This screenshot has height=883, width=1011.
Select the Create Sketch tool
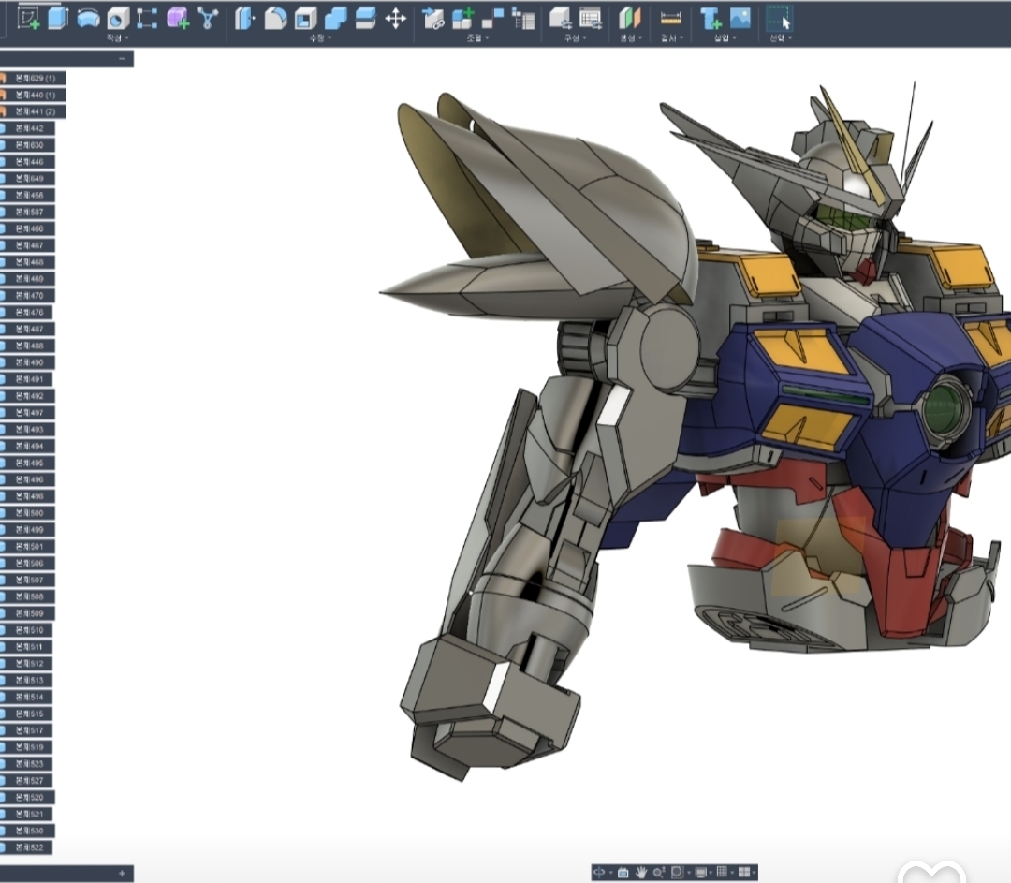[29, 18]
